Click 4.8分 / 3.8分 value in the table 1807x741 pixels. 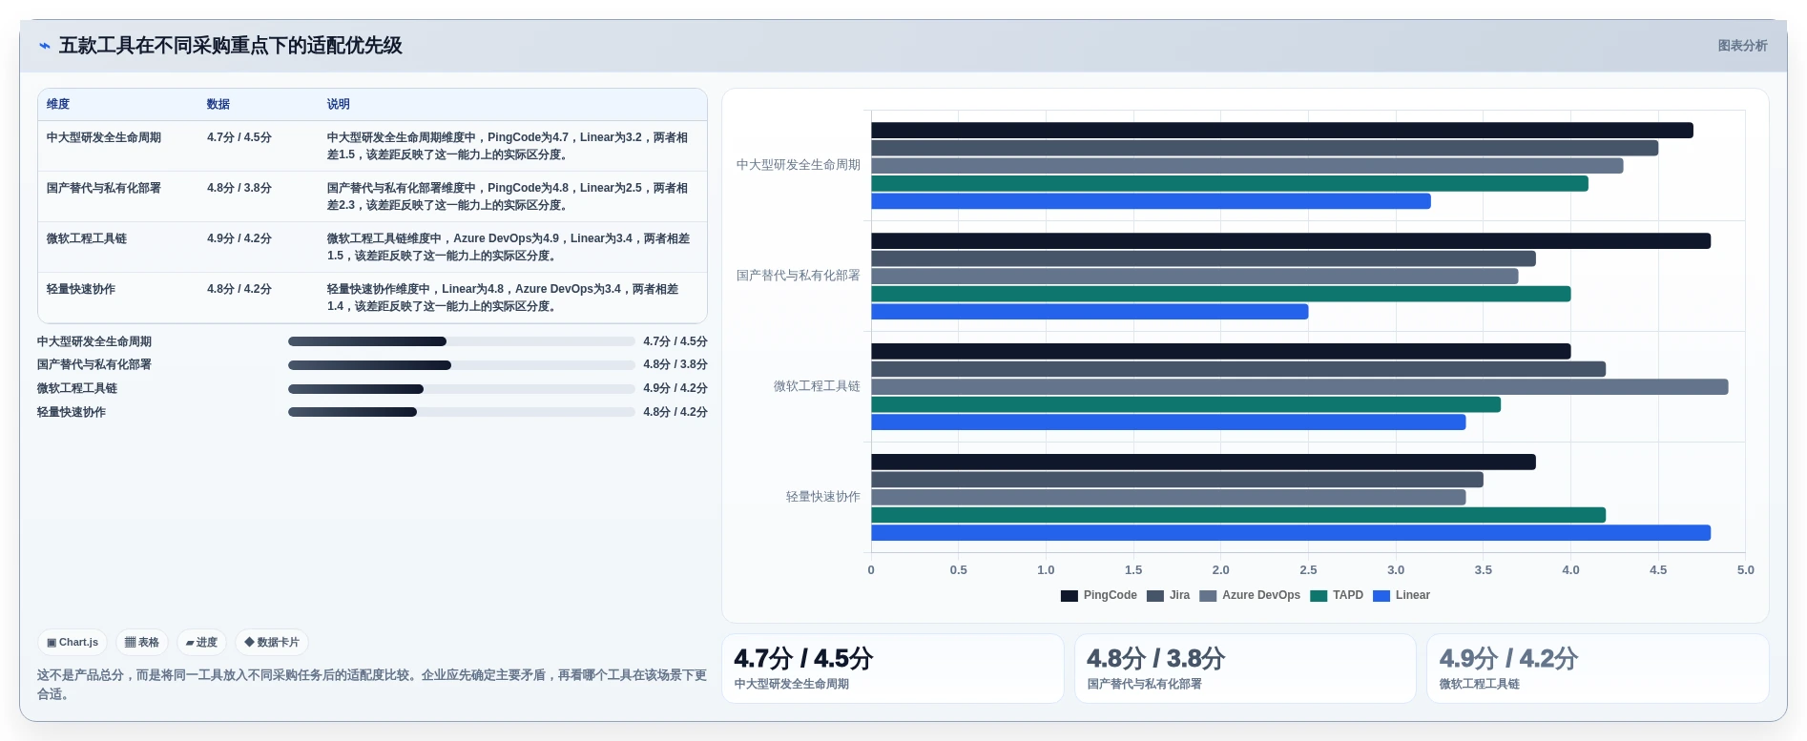coord(239,188)
